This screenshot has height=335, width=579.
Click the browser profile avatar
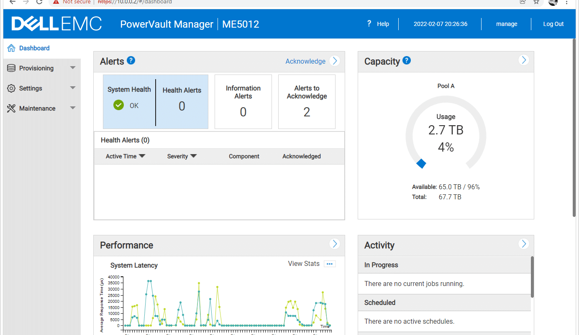pyautogui.click(x=553, y=2)
